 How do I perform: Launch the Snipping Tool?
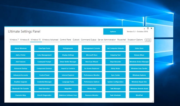115,55
